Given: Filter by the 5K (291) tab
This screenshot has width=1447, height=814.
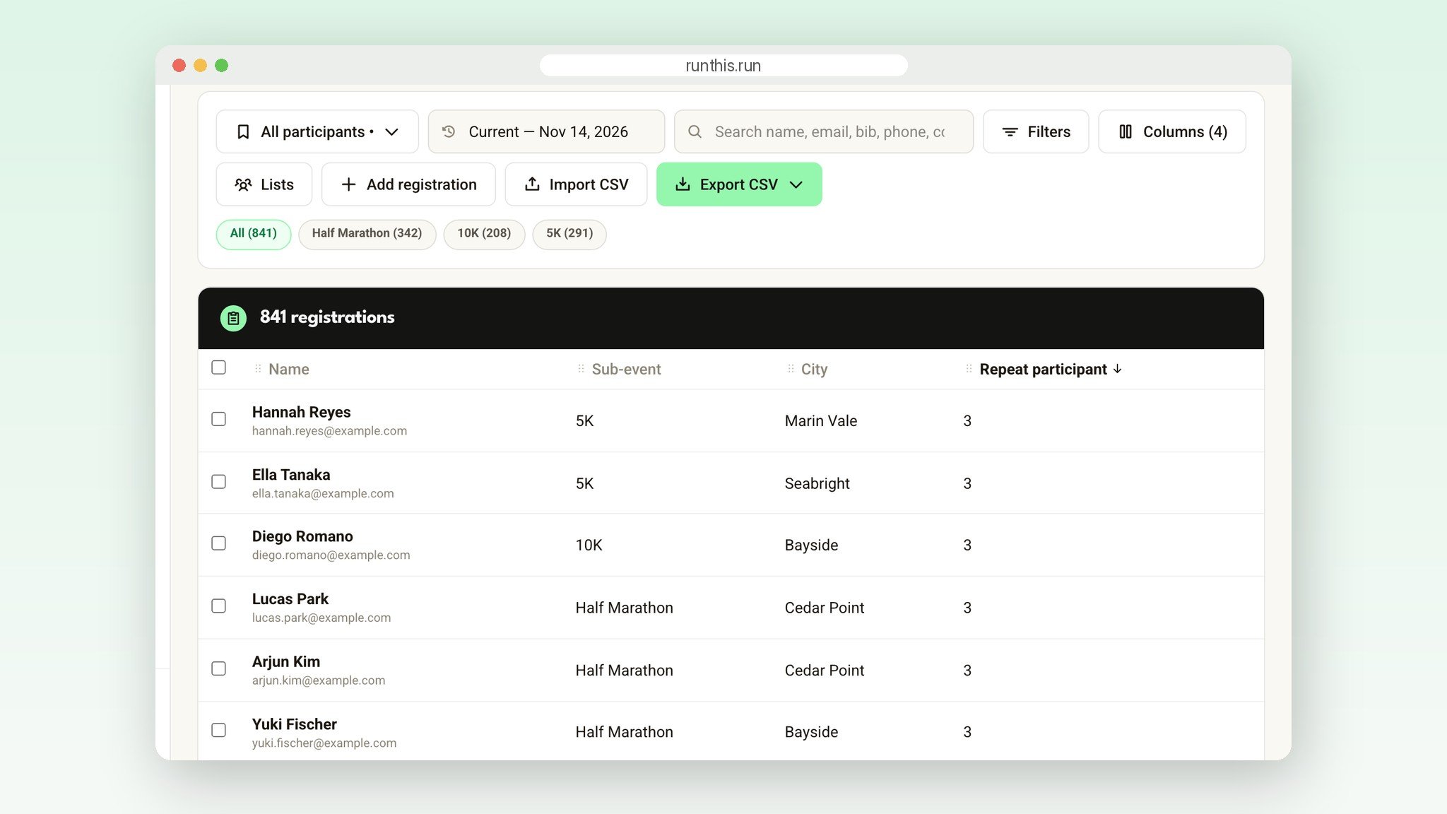Looking at the screenshot, I should [x=569, y=234].
